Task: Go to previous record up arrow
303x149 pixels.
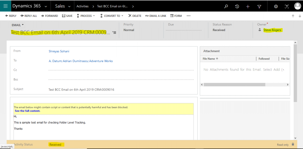Action: tap(293, 16)
